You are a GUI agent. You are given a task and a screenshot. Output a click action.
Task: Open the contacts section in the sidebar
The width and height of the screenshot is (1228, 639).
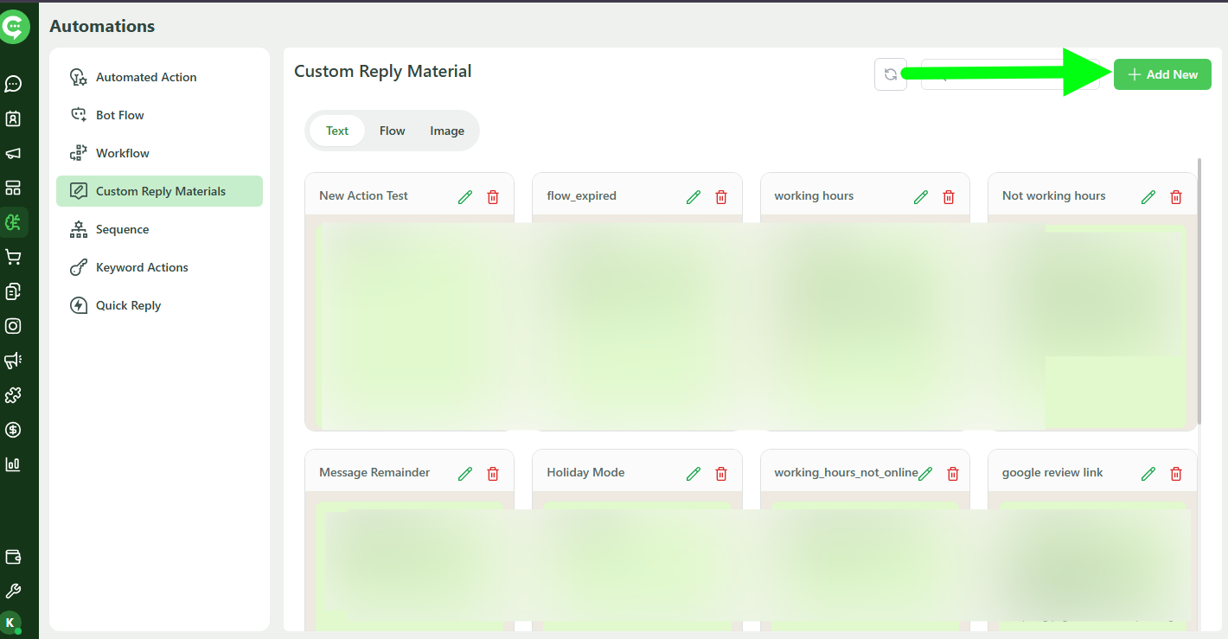(x=13, y=118)
